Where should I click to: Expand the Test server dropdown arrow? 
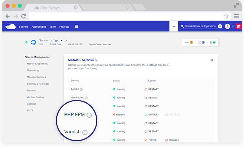coord(62,41)
